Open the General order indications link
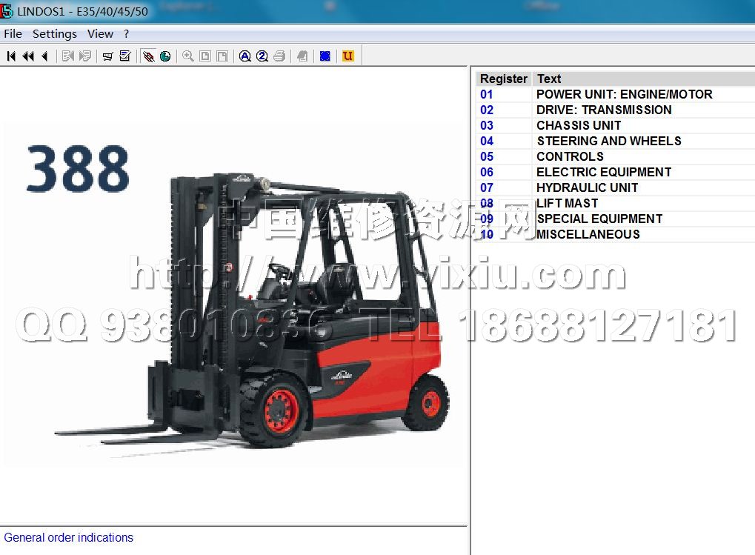Viewport: 755px width, 555px height. tap(69, 537)
